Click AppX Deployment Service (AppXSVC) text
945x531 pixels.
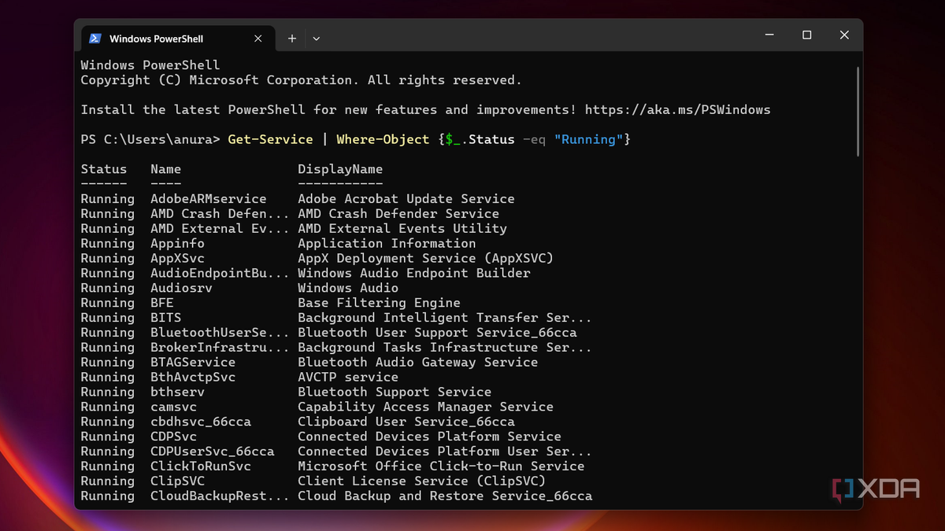[425, 258]
